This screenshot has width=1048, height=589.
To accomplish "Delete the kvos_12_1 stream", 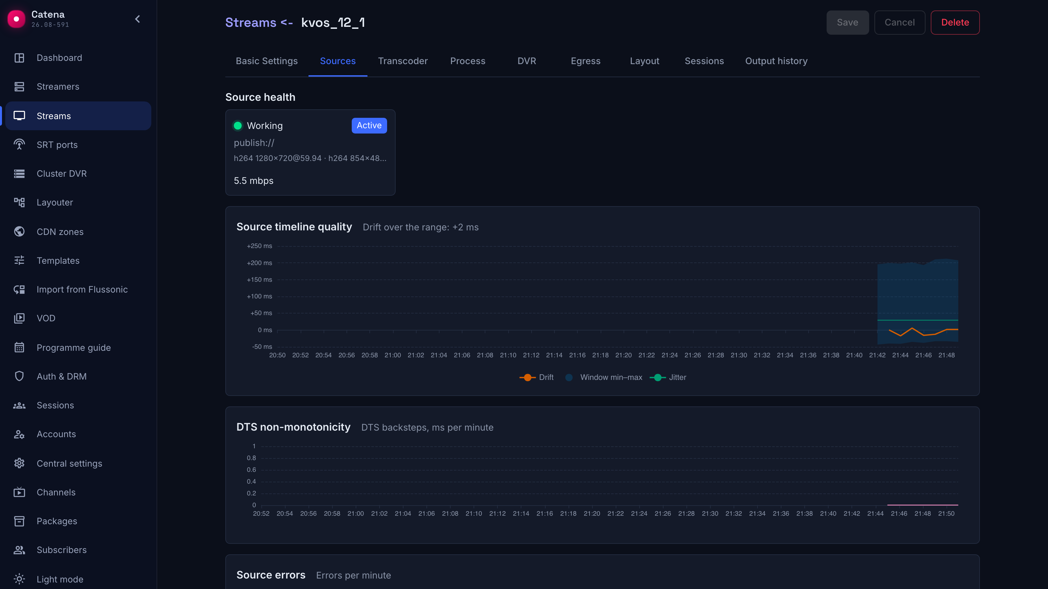I will (x=955, y=22).
